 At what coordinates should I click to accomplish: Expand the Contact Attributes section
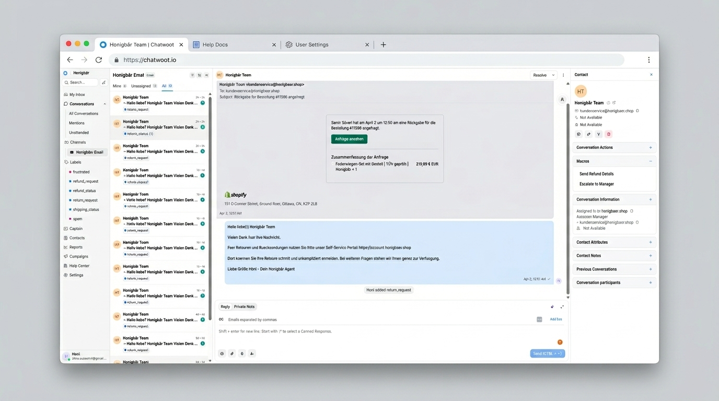(651, 242)
